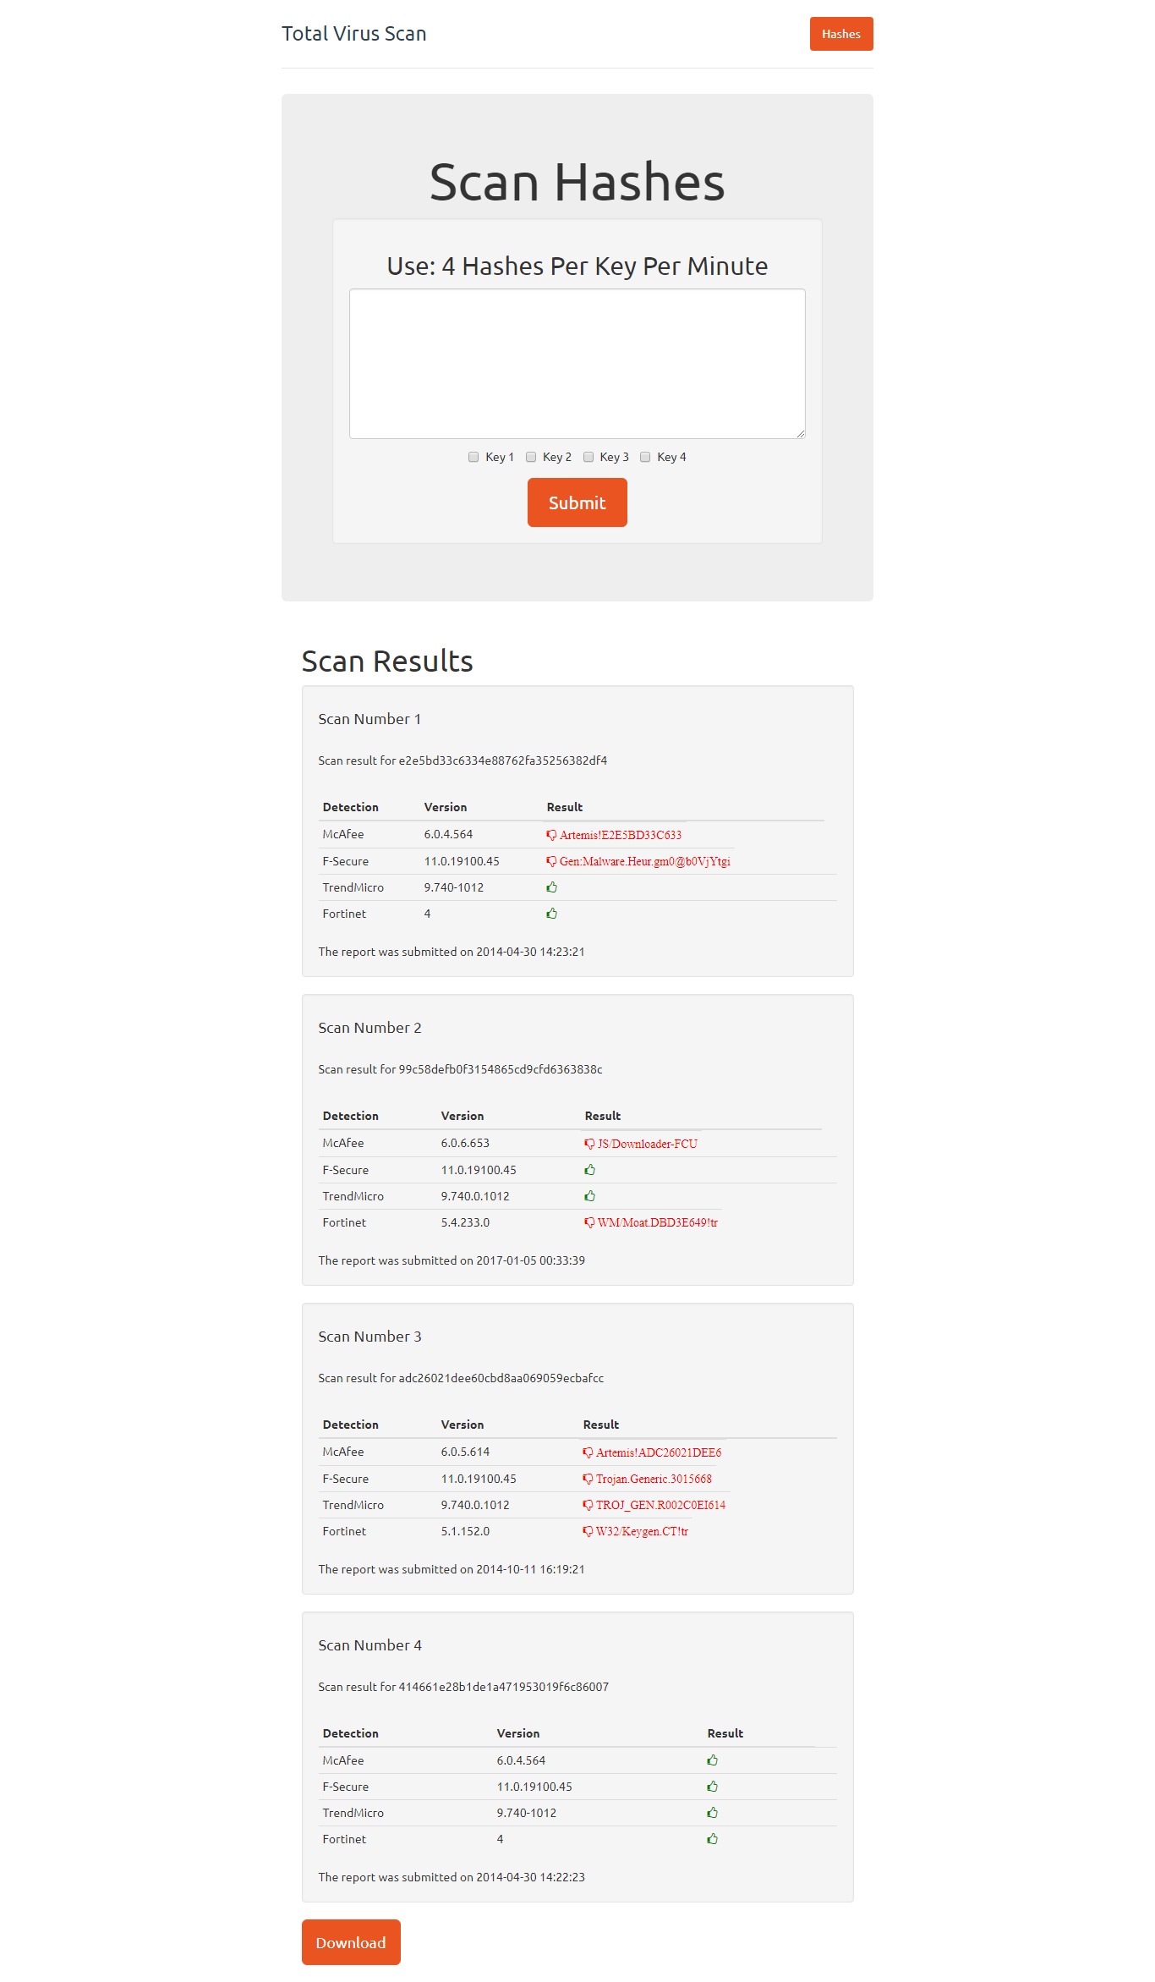
Task: Select hash adc26021dee60cbd8aa069059ecbafcc text
Action: click(501, 1378)
